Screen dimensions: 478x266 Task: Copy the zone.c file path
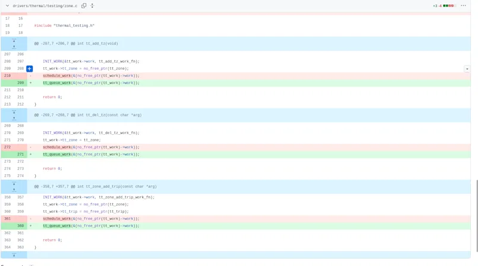(x=84, y=5)
